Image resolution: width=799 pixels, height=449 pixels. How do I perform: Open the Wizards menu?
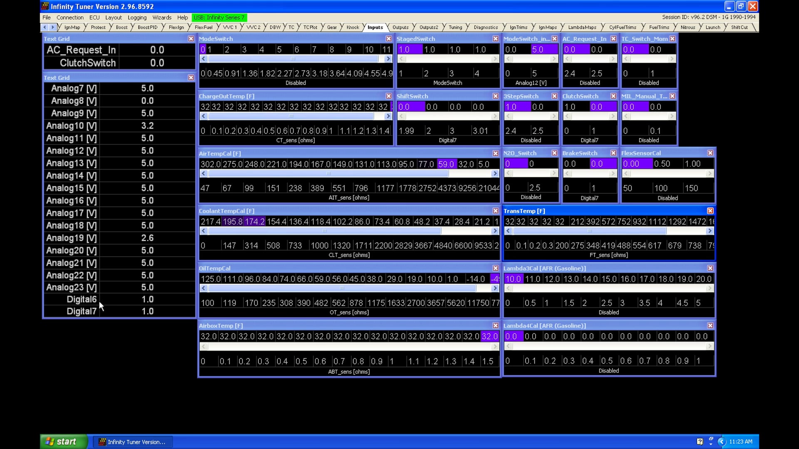pyautogui.click(x=161, y=17)
